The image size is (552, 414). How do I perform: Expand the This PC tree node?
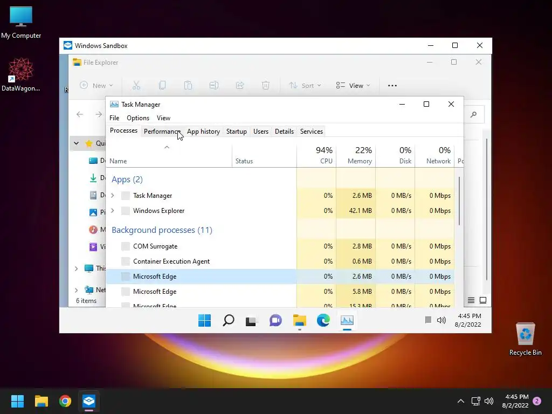pos(77,268)
